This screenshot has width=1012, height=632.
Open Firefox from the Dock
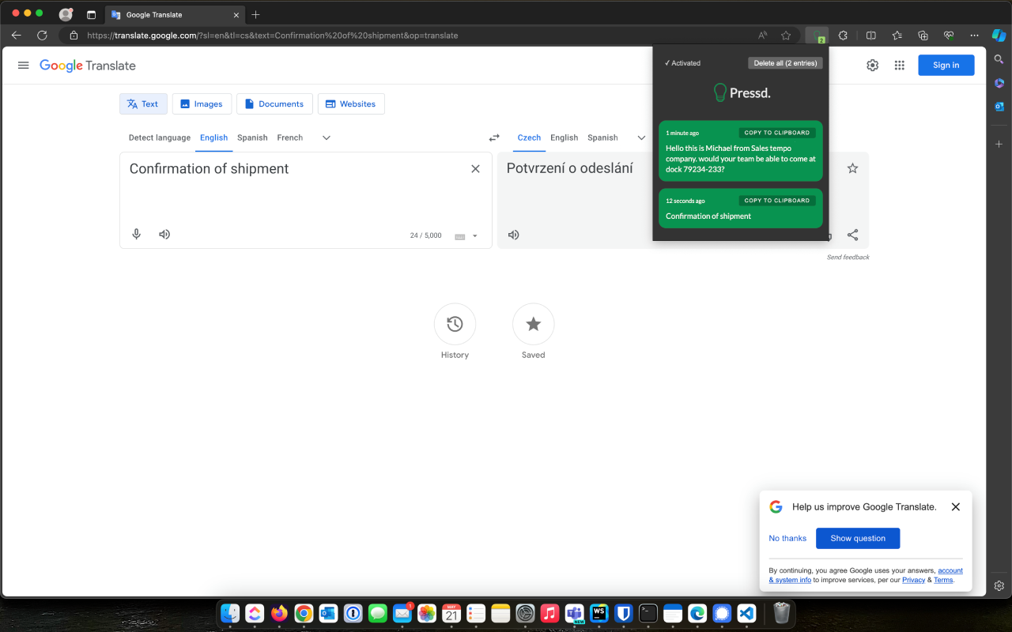click(279, 613)
